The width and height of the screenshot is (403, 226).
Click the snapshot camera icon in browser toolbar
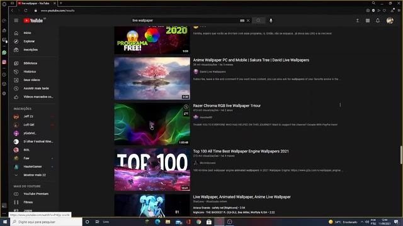[x=368, y=11]
